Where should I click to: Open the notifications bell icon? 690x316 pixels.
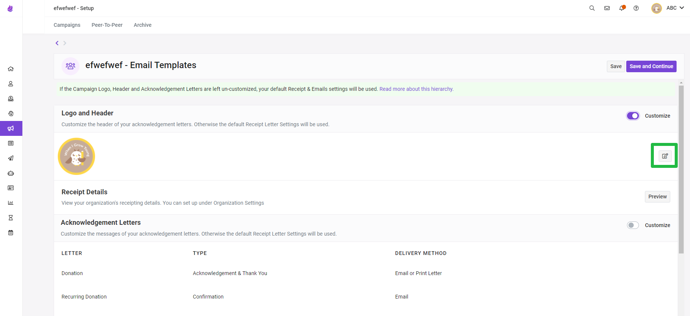click(x=622, y=8)
